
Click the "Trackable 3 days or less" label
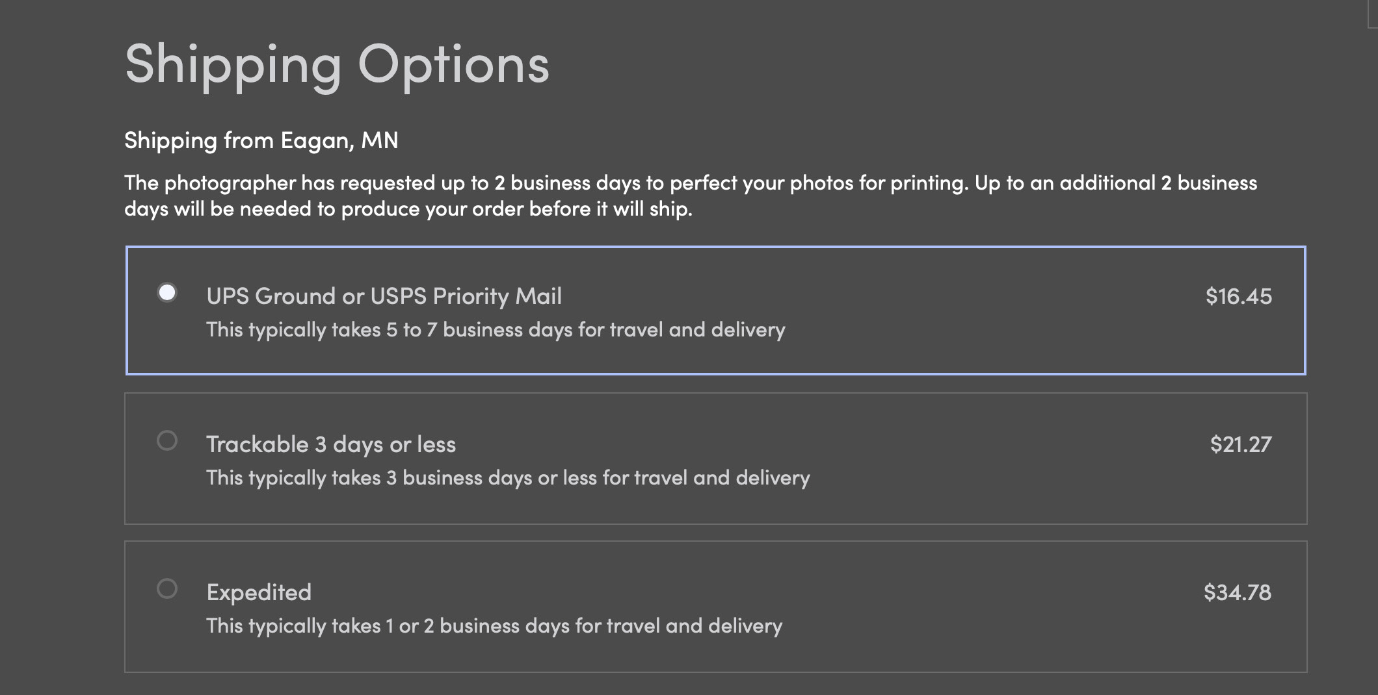point(331,444)
